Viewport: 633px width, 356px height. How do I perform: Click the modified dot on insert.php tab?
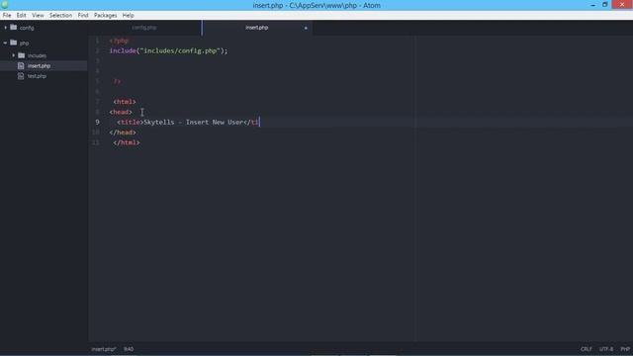pyautogui.click(x=306, y=28)
